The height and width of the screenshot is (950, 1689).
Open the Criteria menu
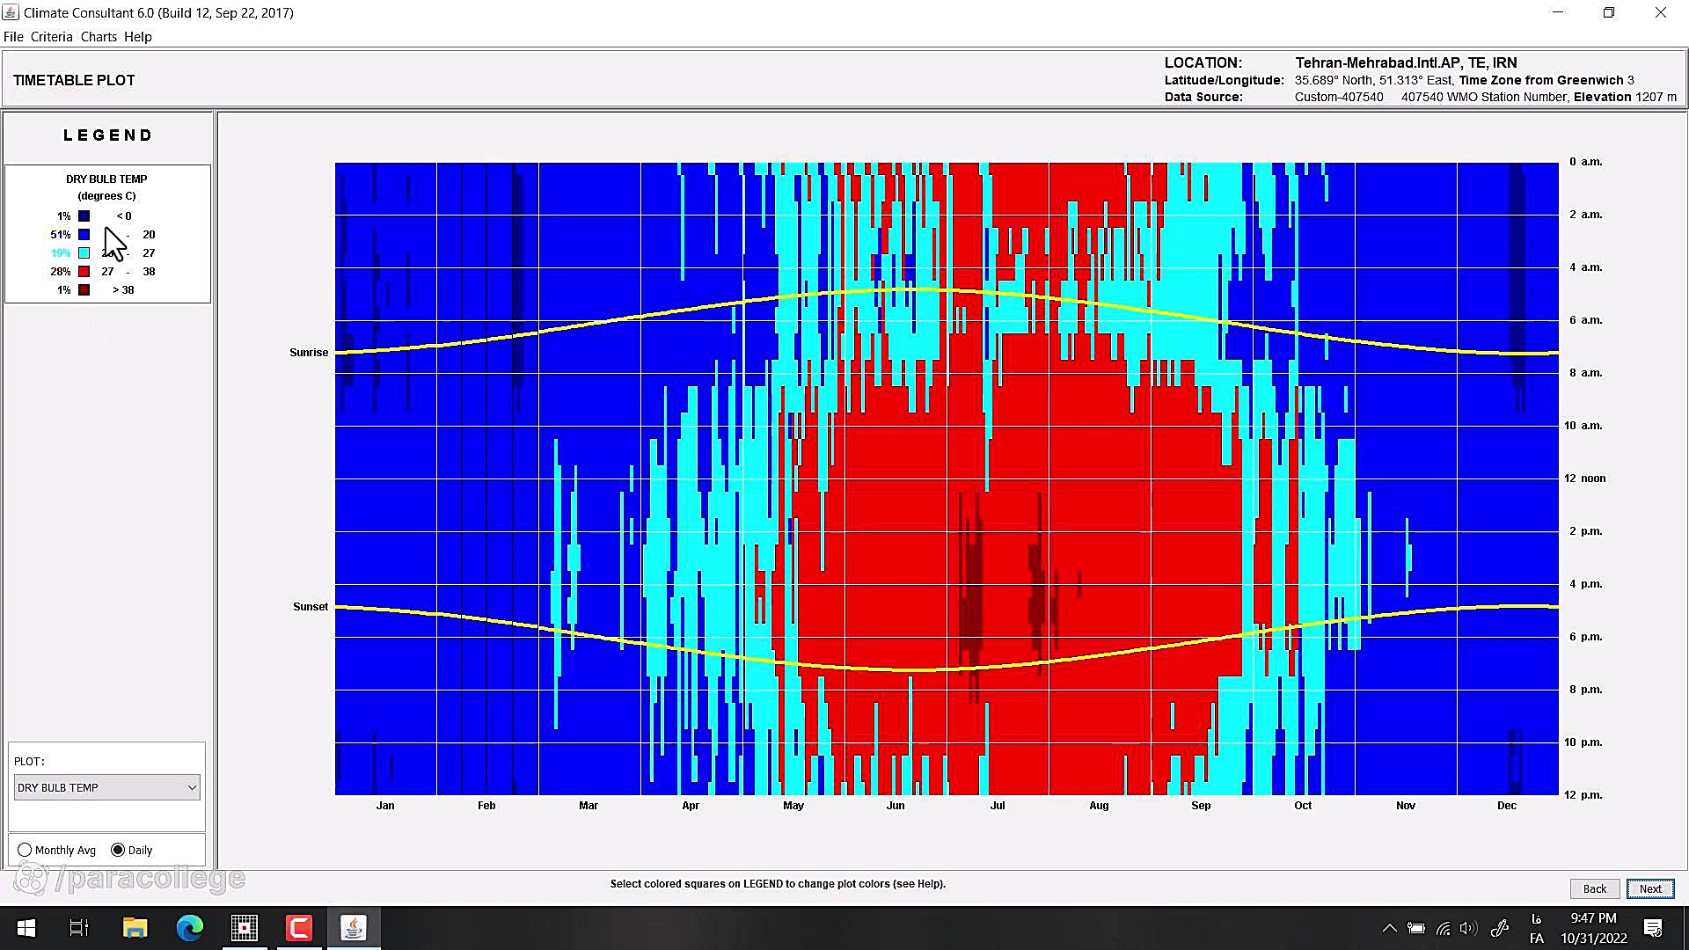(51, 37)
